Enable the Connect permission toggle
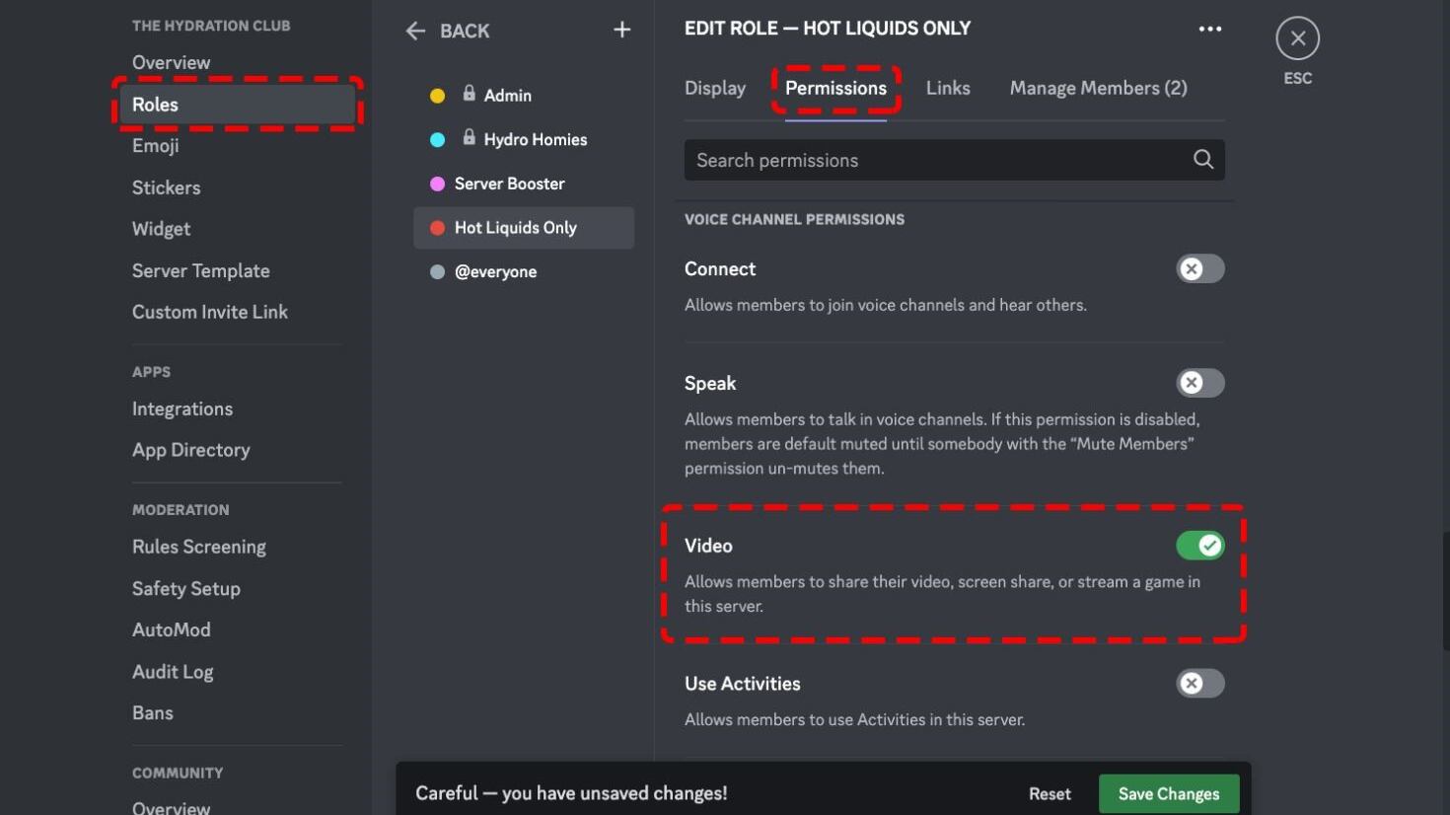The width and height of the screenshot is (1450, 815). 1199,269
